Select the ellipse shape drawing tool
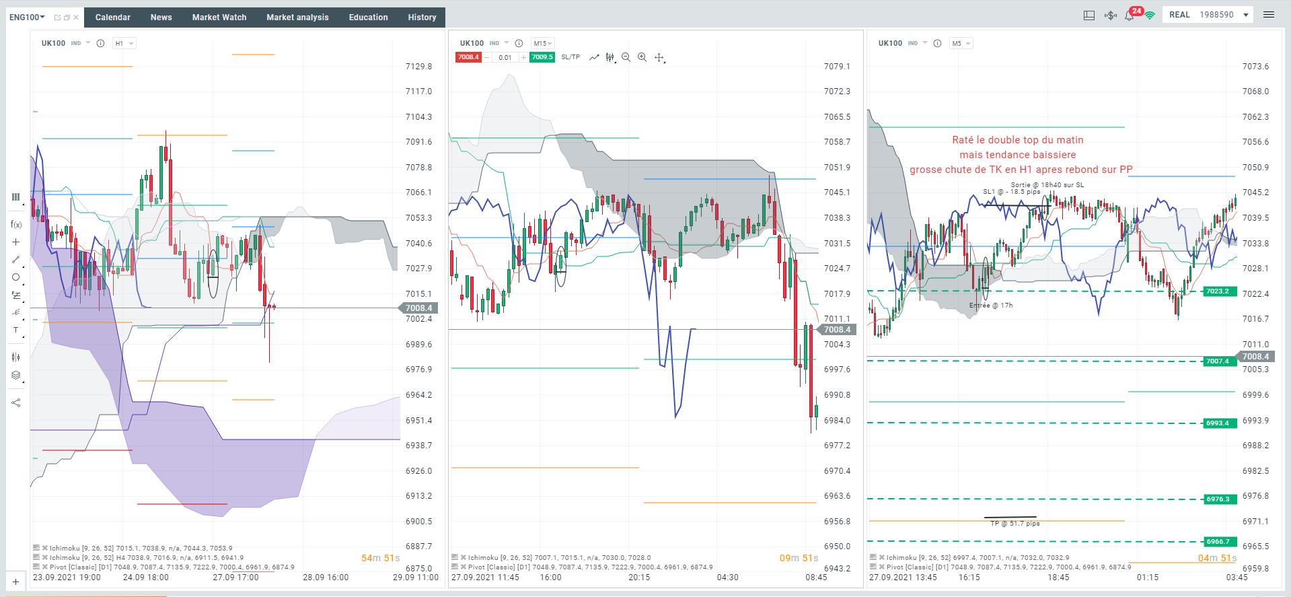 (x=16, y=277)
